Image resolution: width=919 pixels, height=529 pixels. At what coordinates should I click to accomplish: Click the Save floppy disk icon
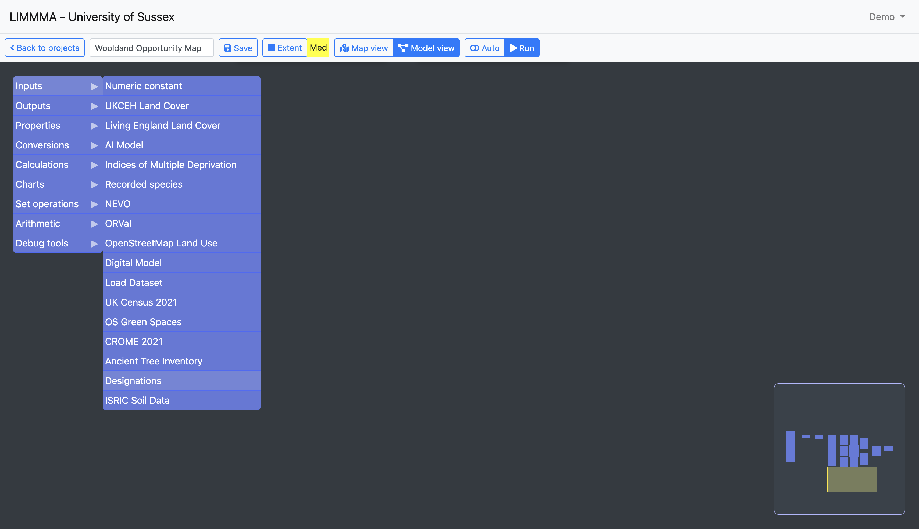click(x=227, y=48)
